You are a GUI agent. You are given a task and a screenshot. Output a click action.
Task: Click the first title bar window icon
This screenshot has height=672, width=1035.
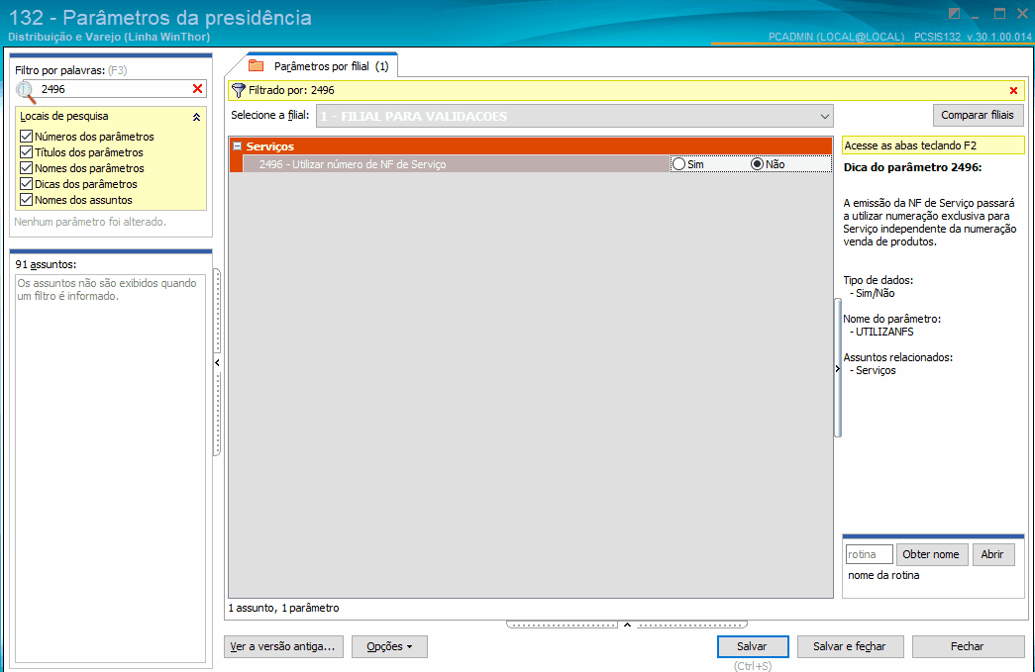tap(955, 13)
